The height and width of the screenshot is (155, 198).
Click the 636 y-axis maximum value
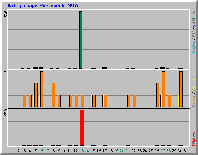click(x=6, y=14)
